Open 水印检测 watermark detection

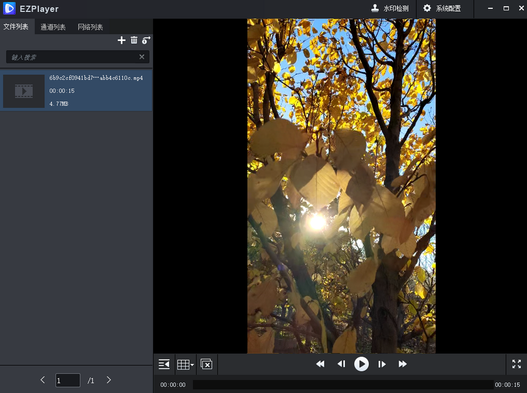point(390,8)
